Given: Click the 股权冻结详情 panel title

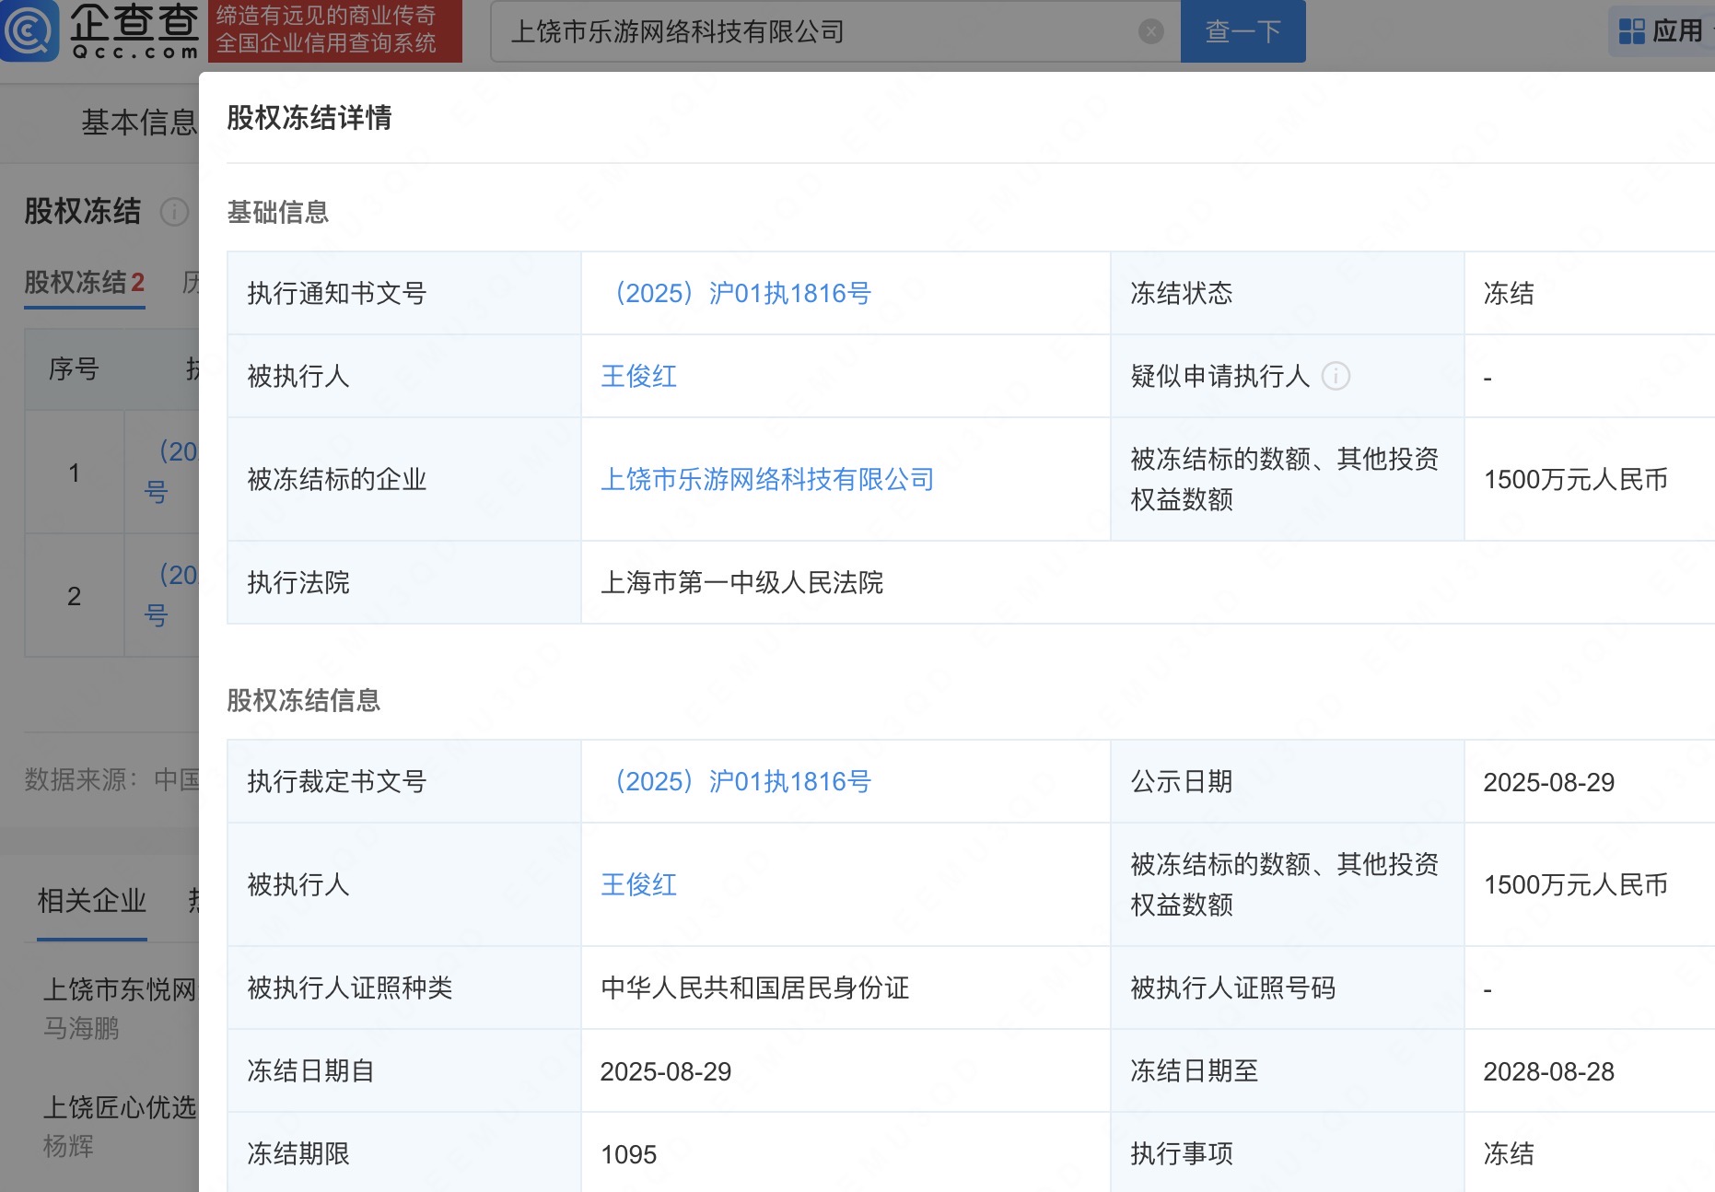Looking at the screenshot, I should coord(309,118).
